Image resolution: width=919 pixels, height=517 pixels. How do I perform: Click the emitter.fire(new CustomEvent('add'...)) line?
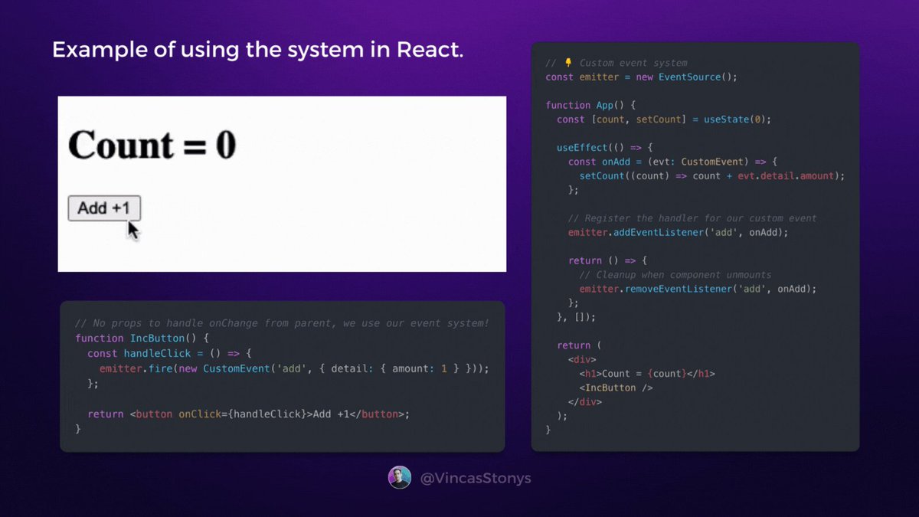point(294,368)
